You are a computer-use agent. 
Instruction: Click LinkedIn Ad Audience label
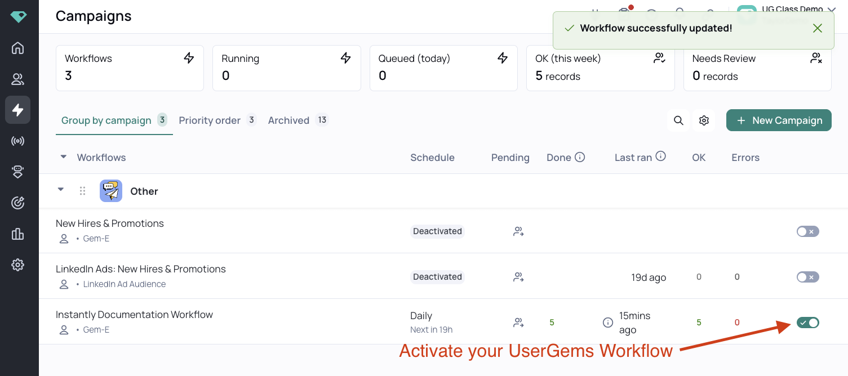(x=125, y=284)
